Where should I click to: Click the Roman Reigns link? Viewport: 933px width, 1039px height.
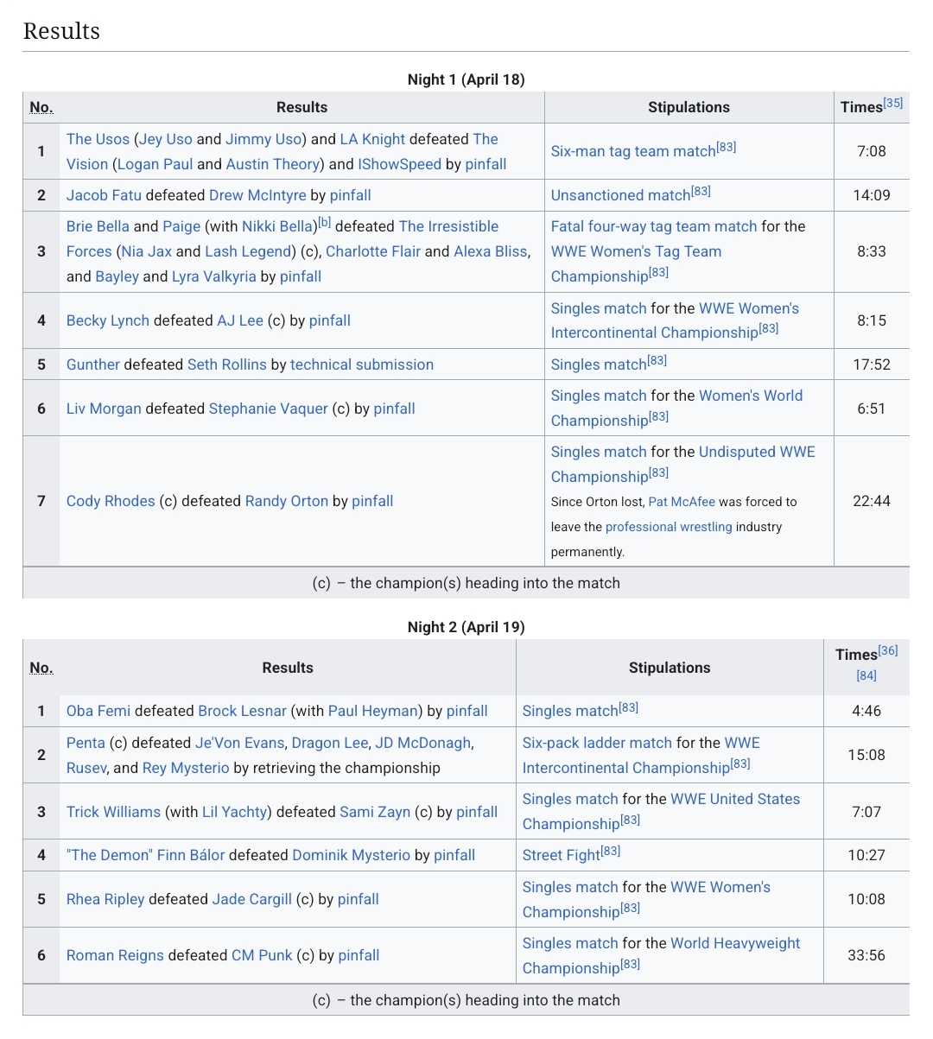point(115,955)
